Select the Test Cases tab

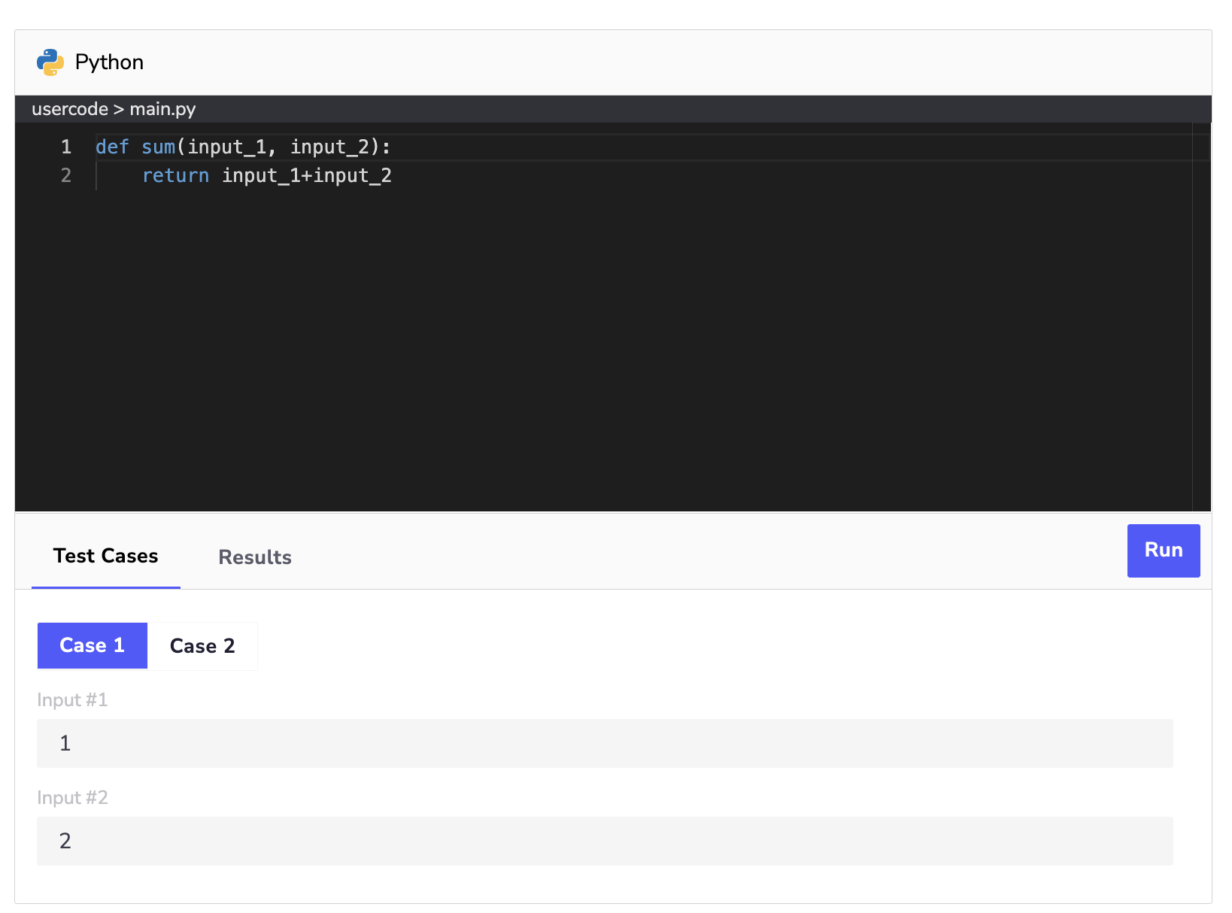coord(106,557)
